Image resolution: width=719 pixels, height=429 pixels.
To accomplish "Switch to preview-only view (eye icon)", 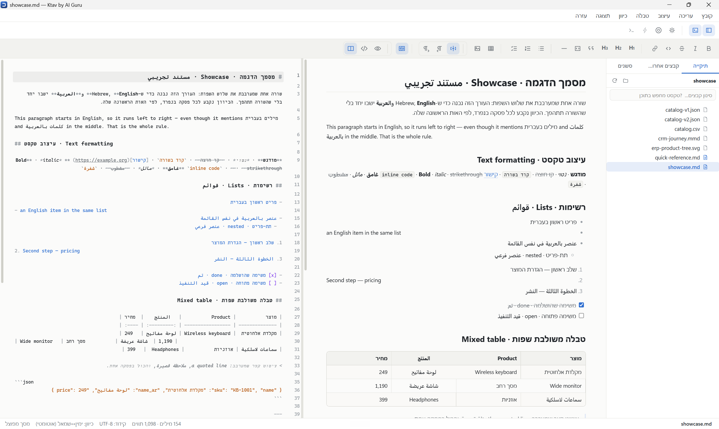I will [377, 49].
